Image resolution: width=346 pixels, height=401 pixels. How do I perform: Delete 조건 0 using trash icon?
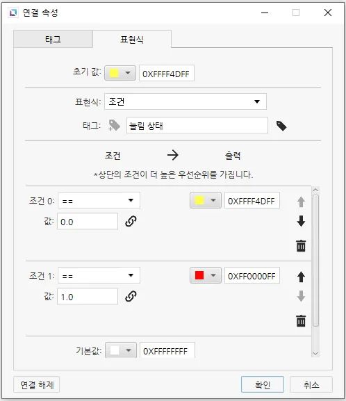pos(301,246)
